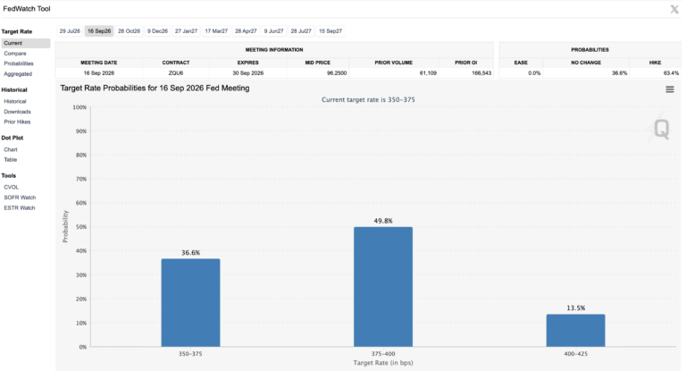Select the 15 Sep27 meeting tab
Image resolution: width=686 pixels, height=371 pixels.
330,31
